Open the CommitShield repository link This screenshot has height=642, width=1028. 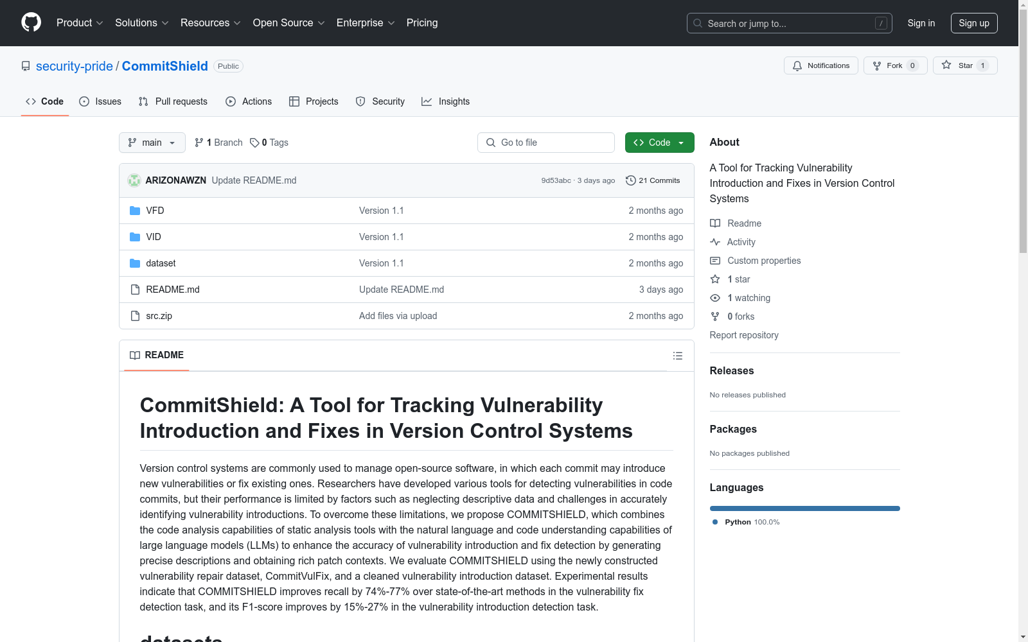pyautogui.click(x=165, y=66)
